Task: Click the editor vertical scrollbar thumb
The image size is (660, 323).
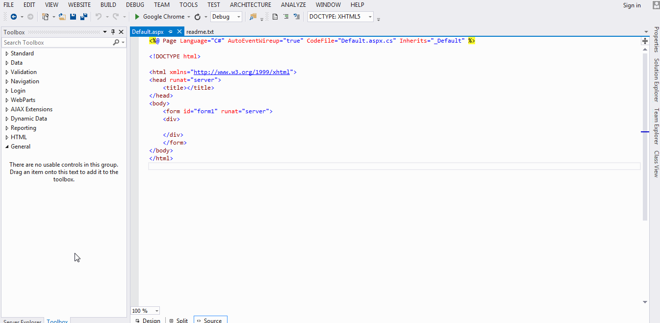Action: click(x=645, y=137)
